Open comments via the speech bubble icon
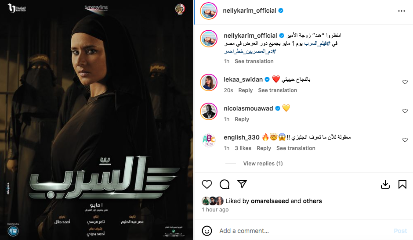 point(225,184)
